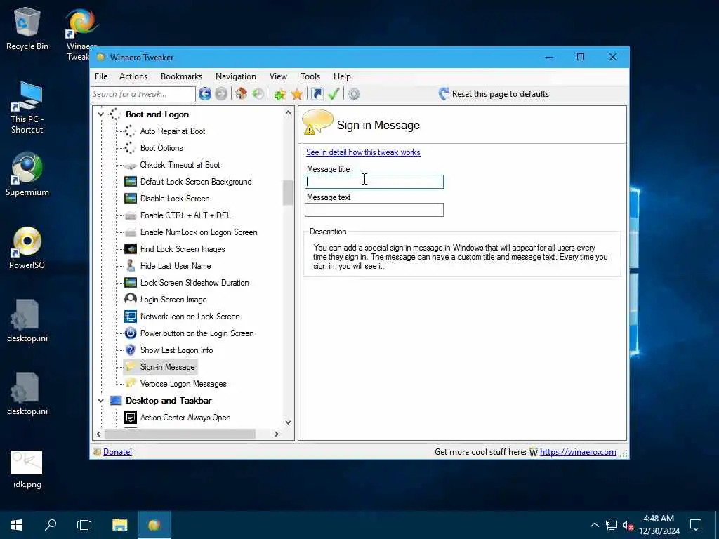
Task: Click the green clock icon in the toolbar
Action: [x=258, y=94]
